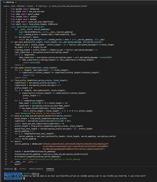Screen dimensions: 157x182
Task: Expand byte_at_a_time_ecb_decryption_harder breadcrumb symbol list
Action: point(69,6)
